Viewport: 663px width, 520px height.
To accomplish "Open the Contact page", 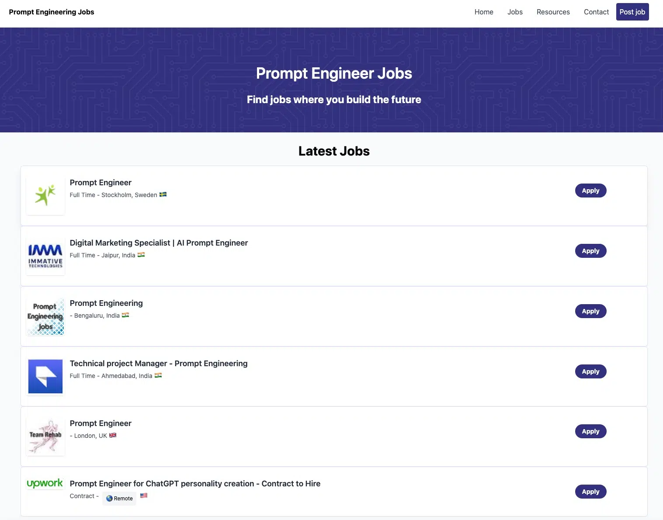I will (x=596, y=12).
